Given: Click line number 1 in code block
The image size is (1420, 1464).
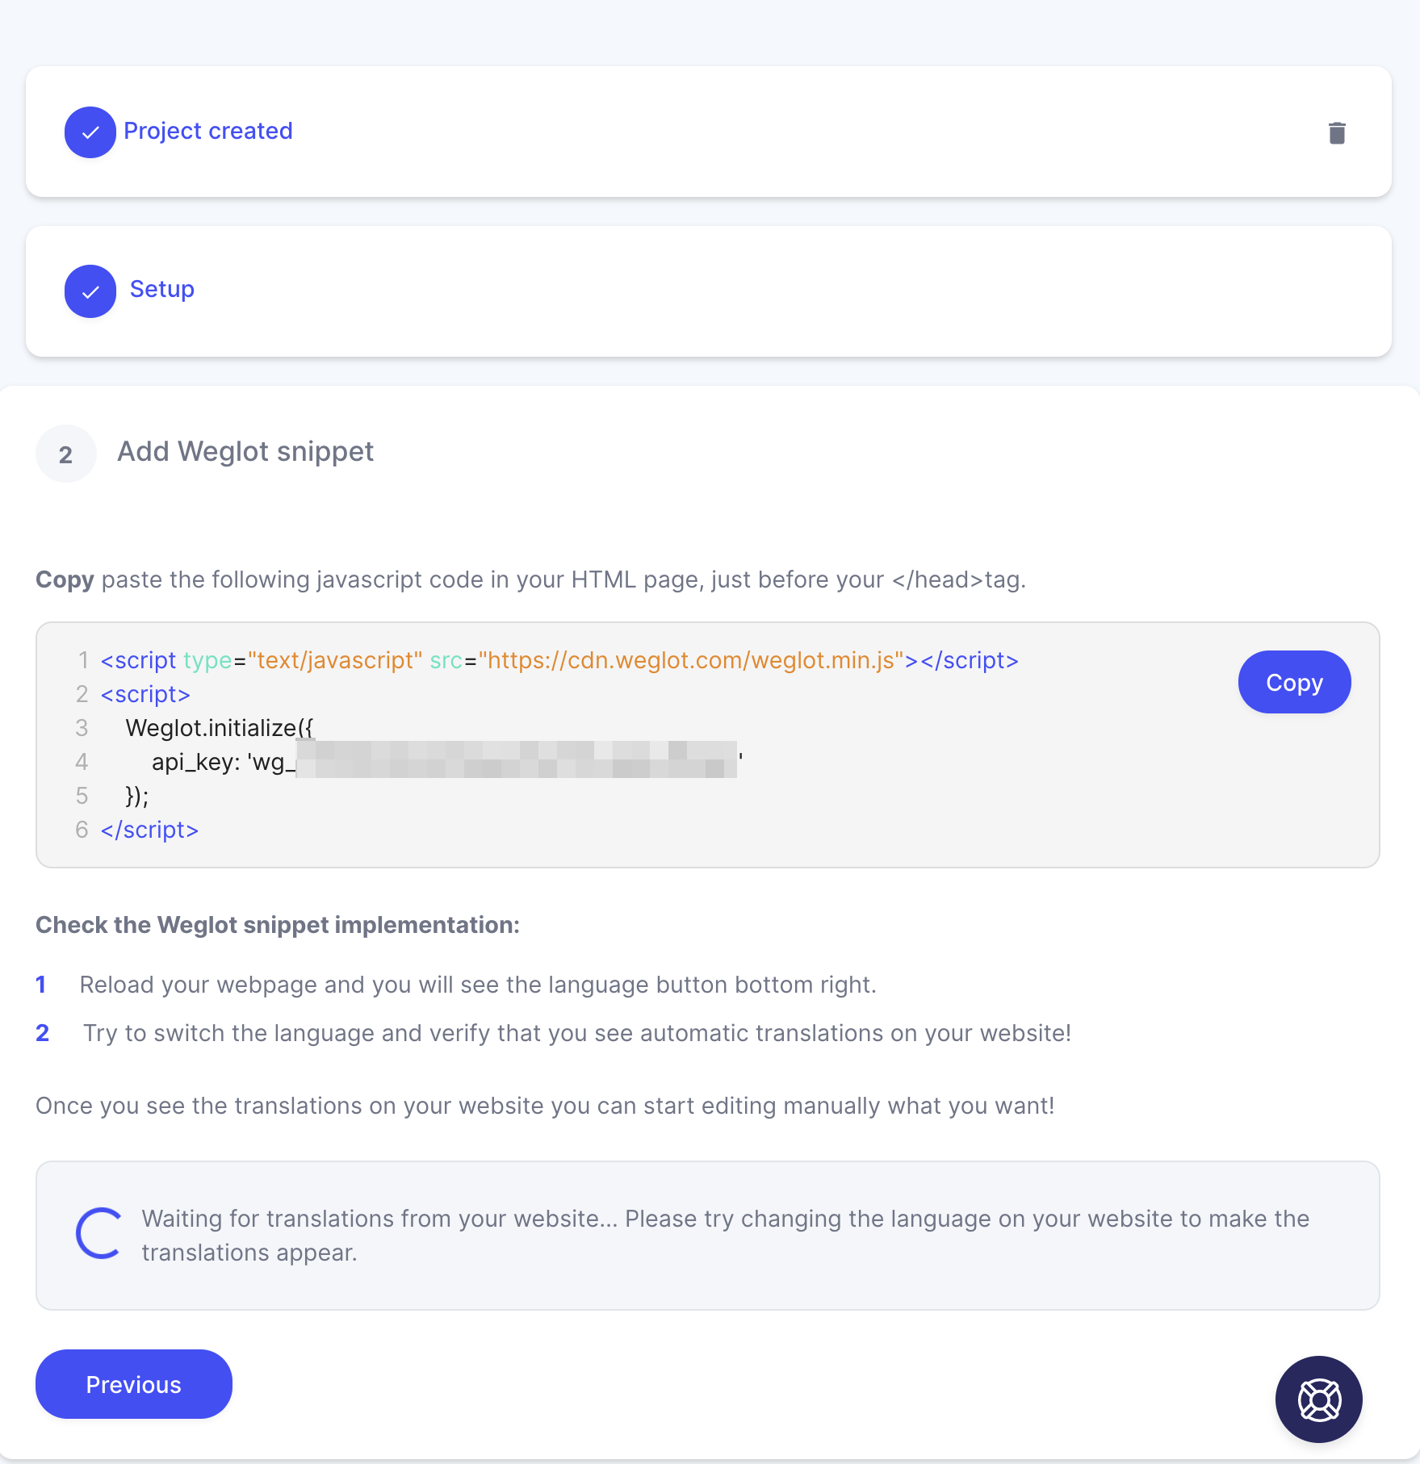Looking at the screenshot, I should pyautogui.click(x=83, y=660).
